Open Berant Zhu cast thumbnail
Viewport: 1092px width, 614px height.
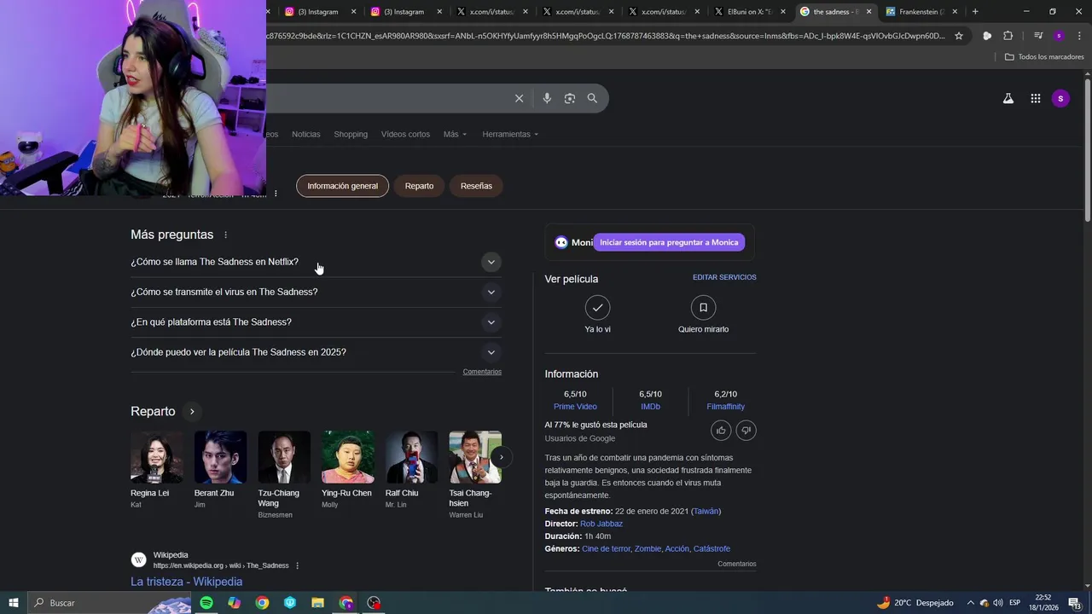click(x=220, y=457)
